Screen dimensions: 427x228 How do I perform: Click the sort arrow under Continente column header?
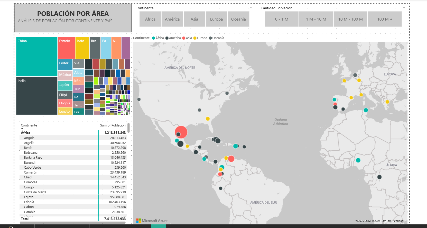pyautogui.click(x=22, y=128)
